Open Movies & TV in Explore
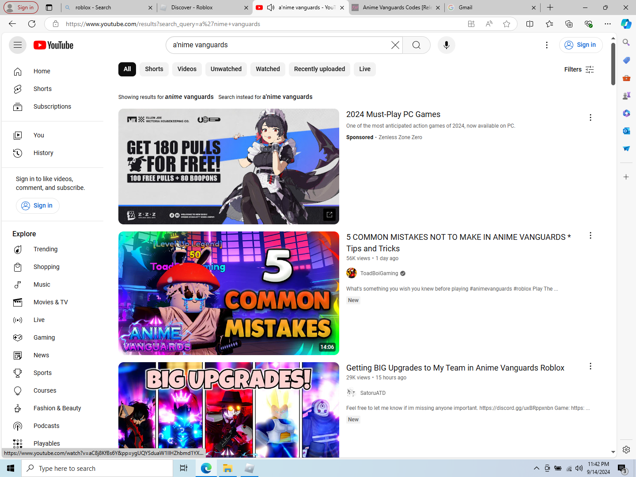 tap(53, 302)
